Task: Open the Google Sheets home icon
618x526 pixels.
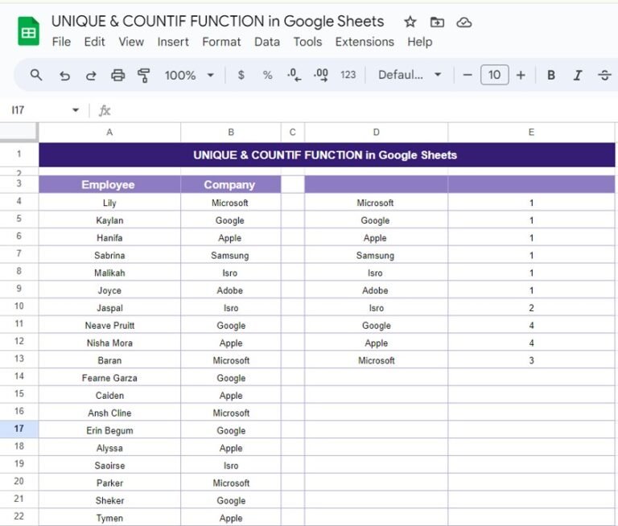Action: [x=28, y=31]
